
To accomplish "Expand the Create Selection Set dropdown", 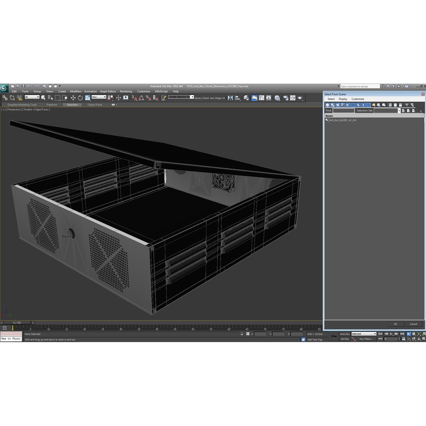I will [192, 97].
